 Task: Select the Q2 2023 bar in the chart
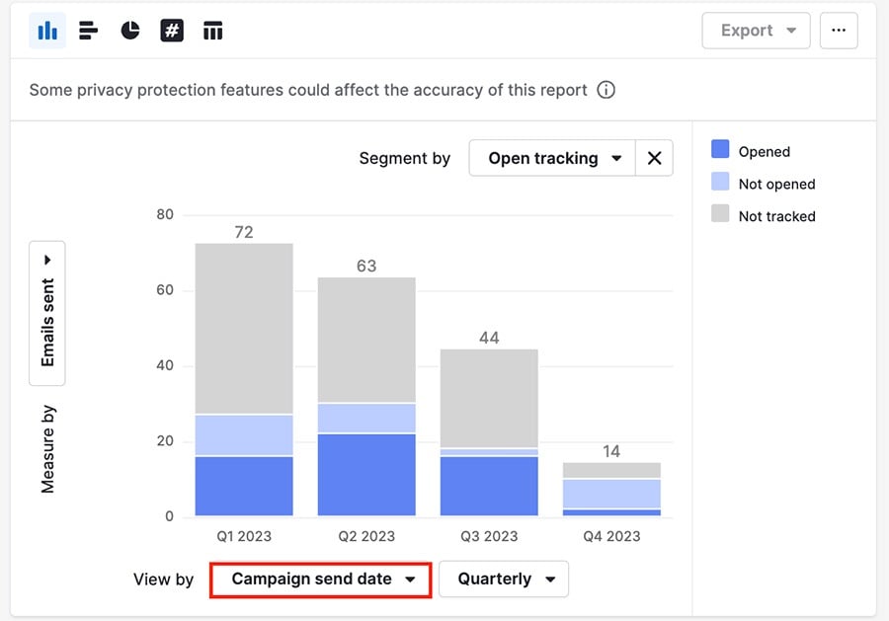(x=366, y=395)
